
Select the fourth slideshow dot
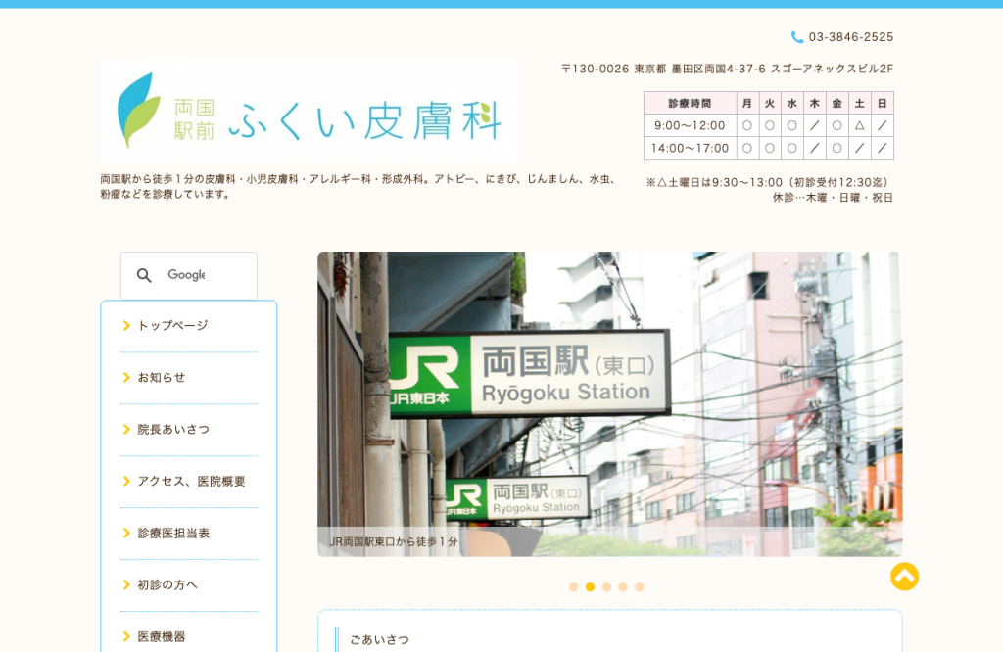[622, 586]
